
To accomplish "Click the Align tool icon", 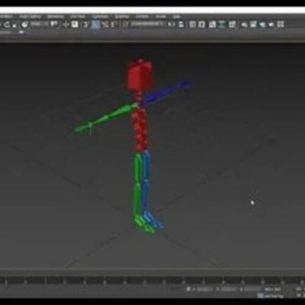I will (181, 24).
